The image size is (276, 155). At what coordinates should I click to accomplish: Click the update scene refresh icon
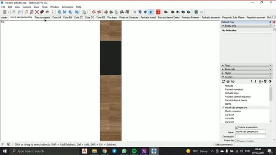[x=223, y=81]
